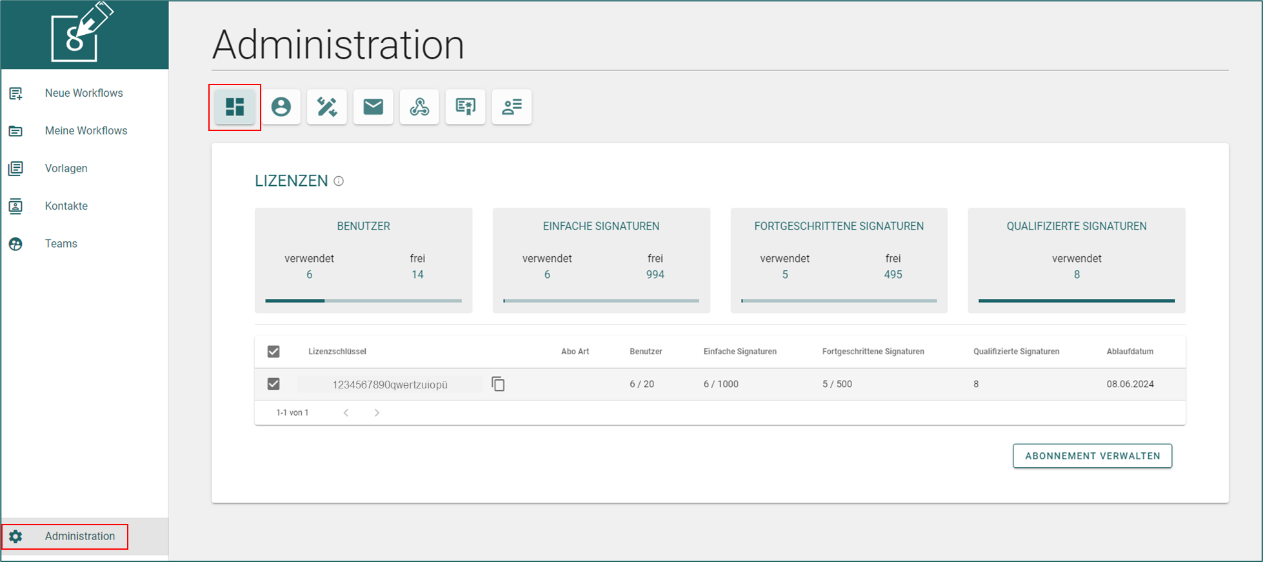The height and width of the screenshot is (562, 1263).
Task: Open the user account tab icon
Action: click(281, 107)
